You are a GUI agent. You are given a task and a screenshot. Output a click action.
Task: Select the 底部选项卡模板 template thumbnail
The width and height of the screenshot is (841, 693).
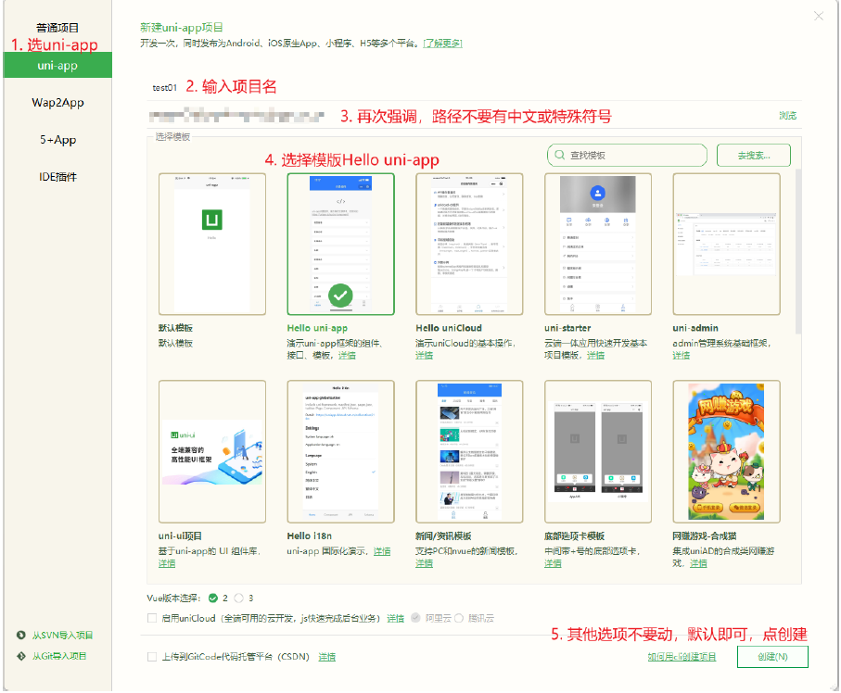tap(598, 451)
